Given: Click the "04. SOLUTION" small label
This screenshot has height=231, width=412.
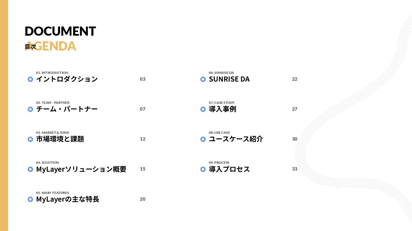Looking at the screenshot, I should coord(47,163).
